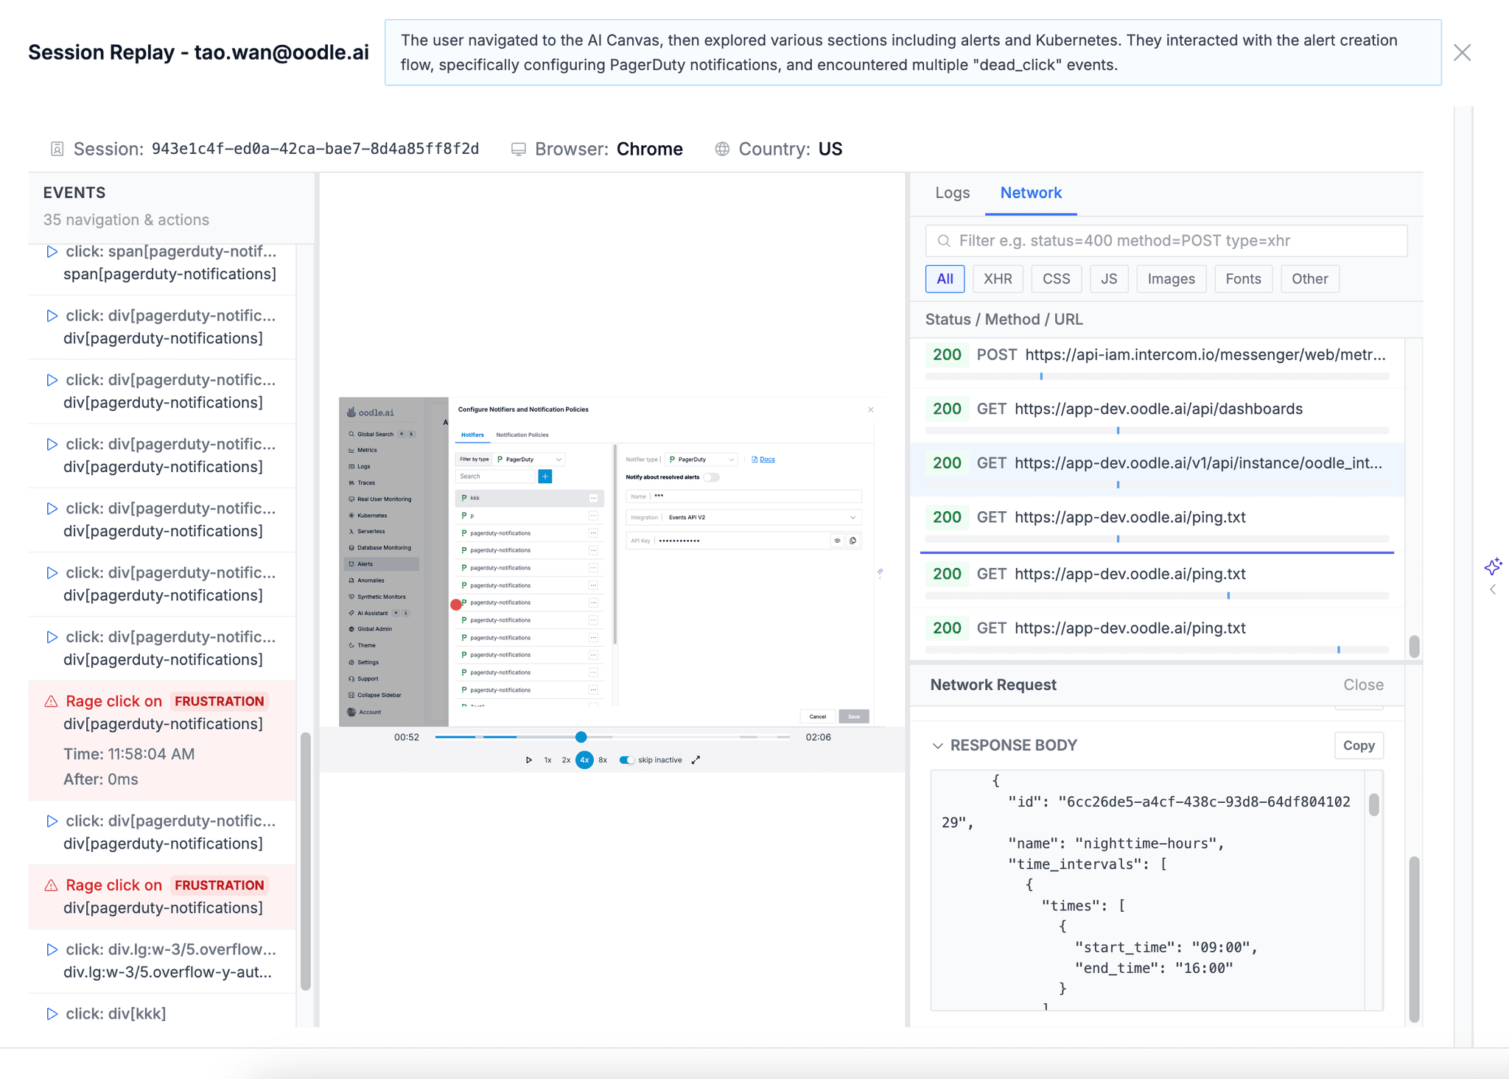This screenshot has height=1079, width=1509.
Task: Click the Settings gear icon in replay sidebar
Action: click(x=351, y=662)
